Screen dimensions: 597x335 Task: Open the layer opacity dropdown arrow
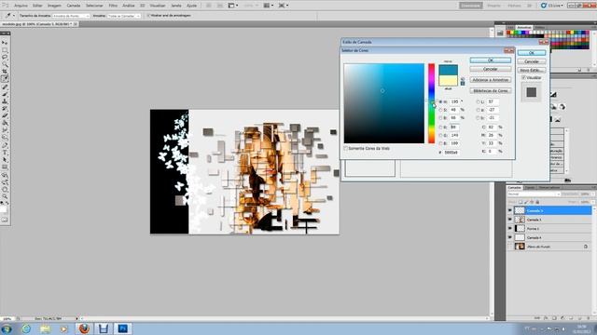(593, 194)
